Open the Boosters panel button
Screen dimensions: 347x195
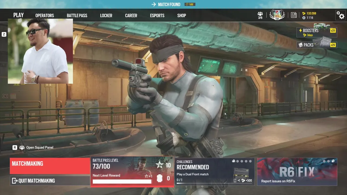[317, 32]
